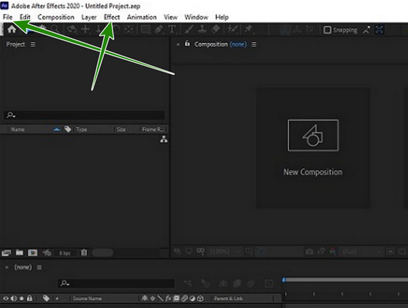Select the Puppet Pin tool
The width and height of the screenshot is (408, 308).
point(248,29)
